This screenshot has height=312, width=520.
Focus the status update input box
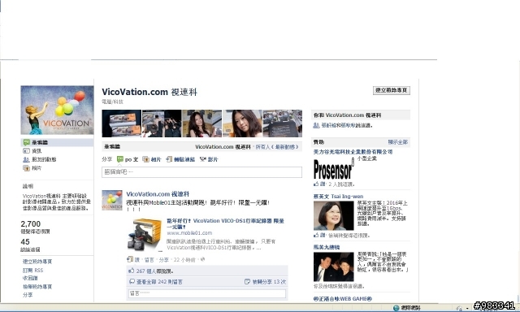coord(201,172)
